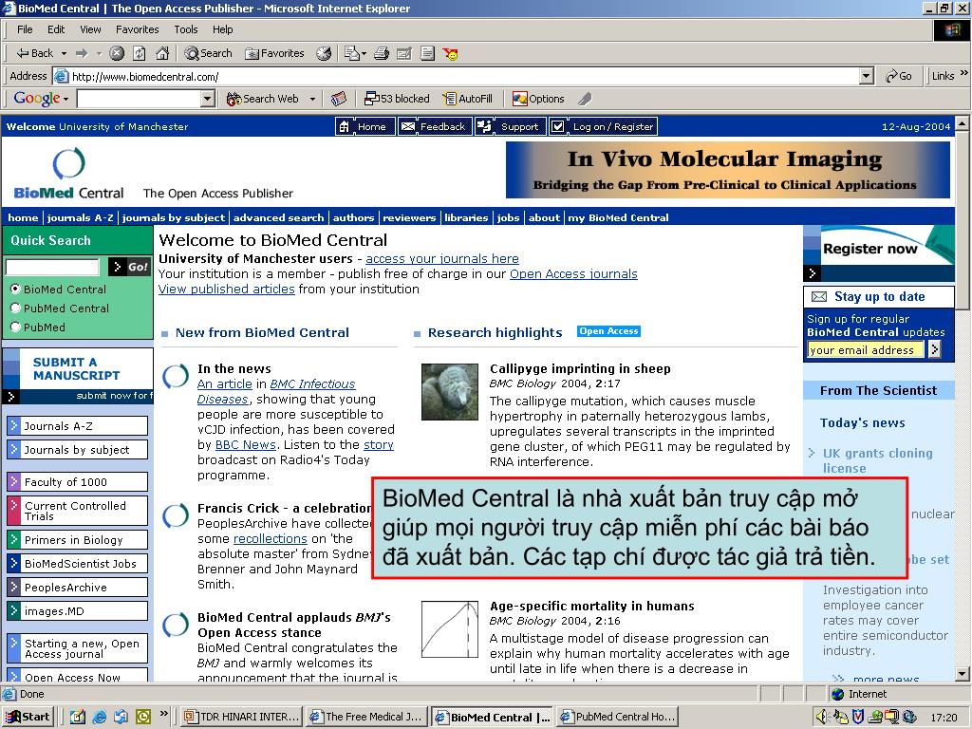Go to the browser Home page icon
The image size is (972, 729).
pyautogui.click(x=162, y=53)
